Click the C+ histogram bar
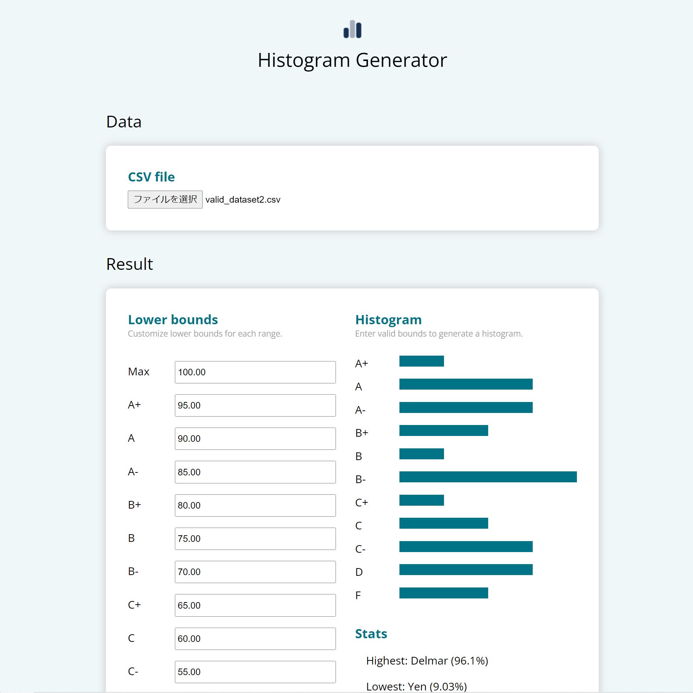Screen dimensions: 693x693 coord(421,500)
